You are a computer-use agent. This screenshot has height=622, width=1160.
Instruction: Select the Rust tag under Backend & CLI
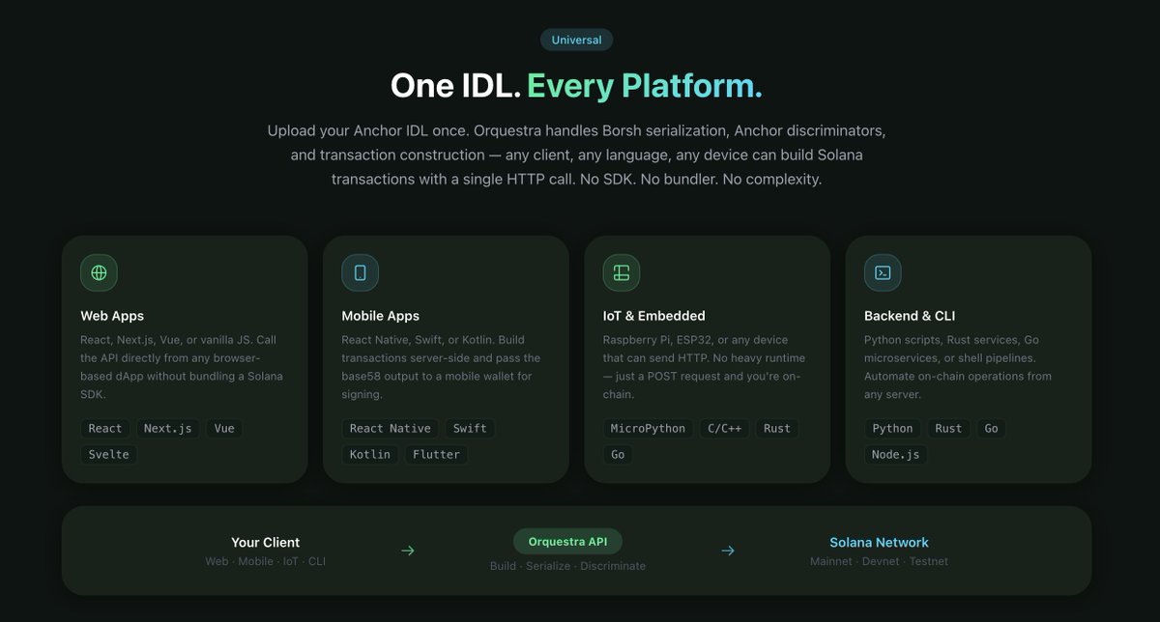tap(948, 428)
